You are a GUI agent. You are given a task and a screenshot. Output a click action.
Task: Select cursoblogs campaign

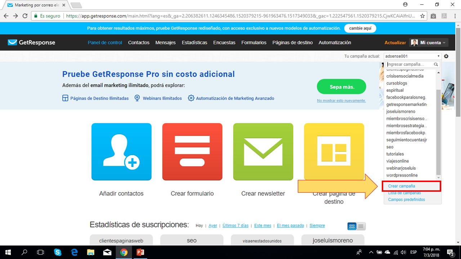(x=397, y=83)
